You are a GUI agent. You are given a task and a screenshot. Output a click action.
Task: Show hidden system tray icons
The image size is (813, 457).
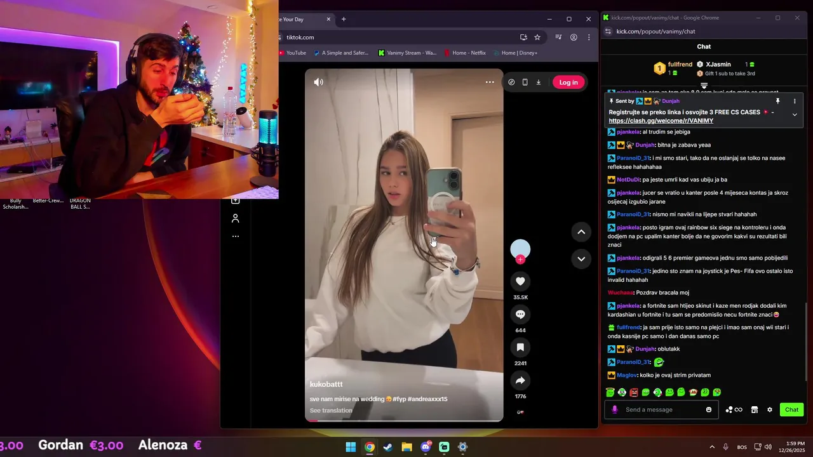(x=711, y=447)
